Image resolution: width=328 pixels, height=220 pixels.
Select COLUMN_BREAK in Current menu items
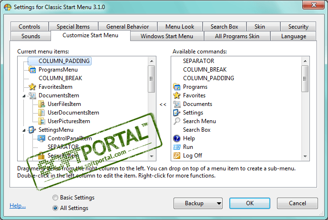pyautogui.click(x=60, y=78)
